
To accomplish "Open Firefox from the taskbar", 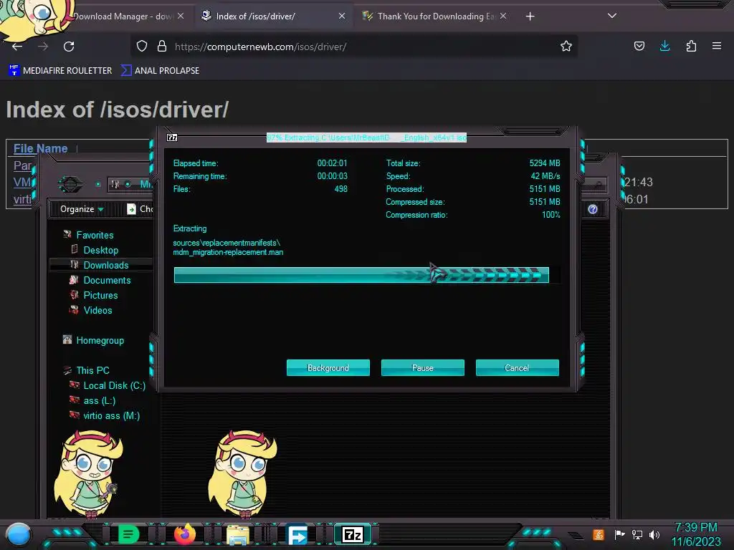I will (x=184, y=534).
